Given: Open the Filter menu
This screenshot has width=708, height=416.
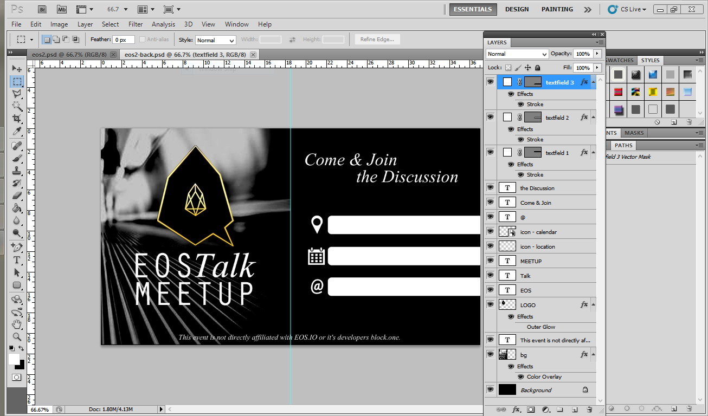Looking at the screenshot, I should pyautogui.click(x=136, y=24).
